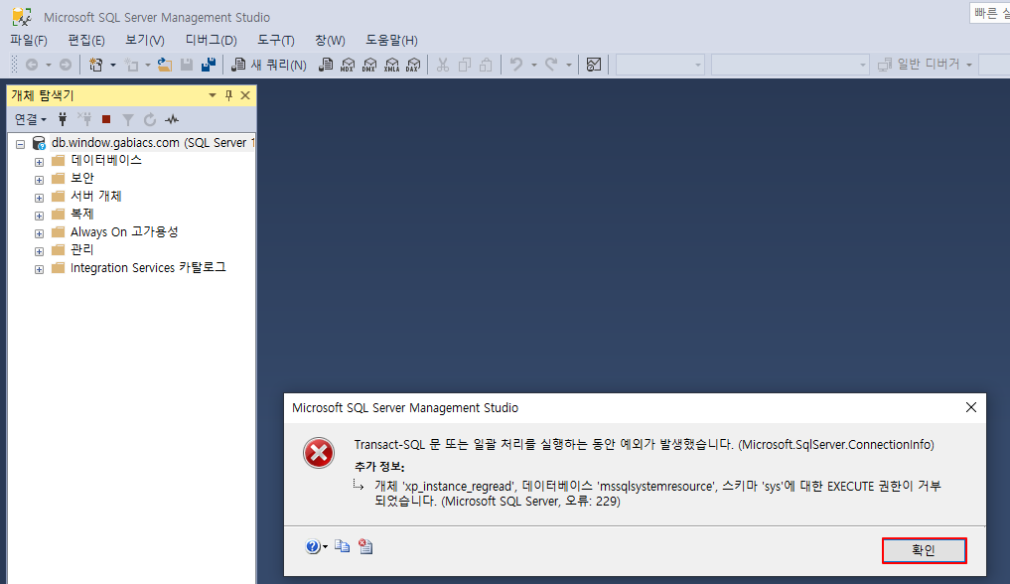
Task: Click the XMLA query icon
Action: 391,65
